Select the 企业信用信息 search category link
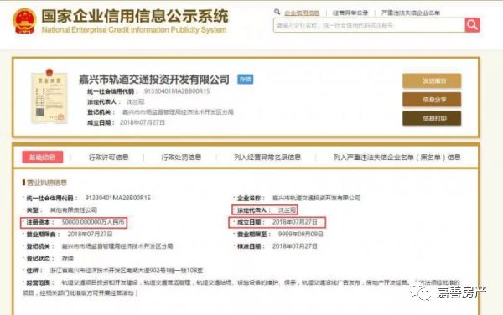 pyautogui.click(x=302, y=13)
